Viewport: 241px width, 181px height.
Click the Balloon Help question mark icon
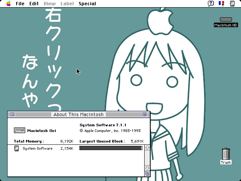(x=211, y=3)
